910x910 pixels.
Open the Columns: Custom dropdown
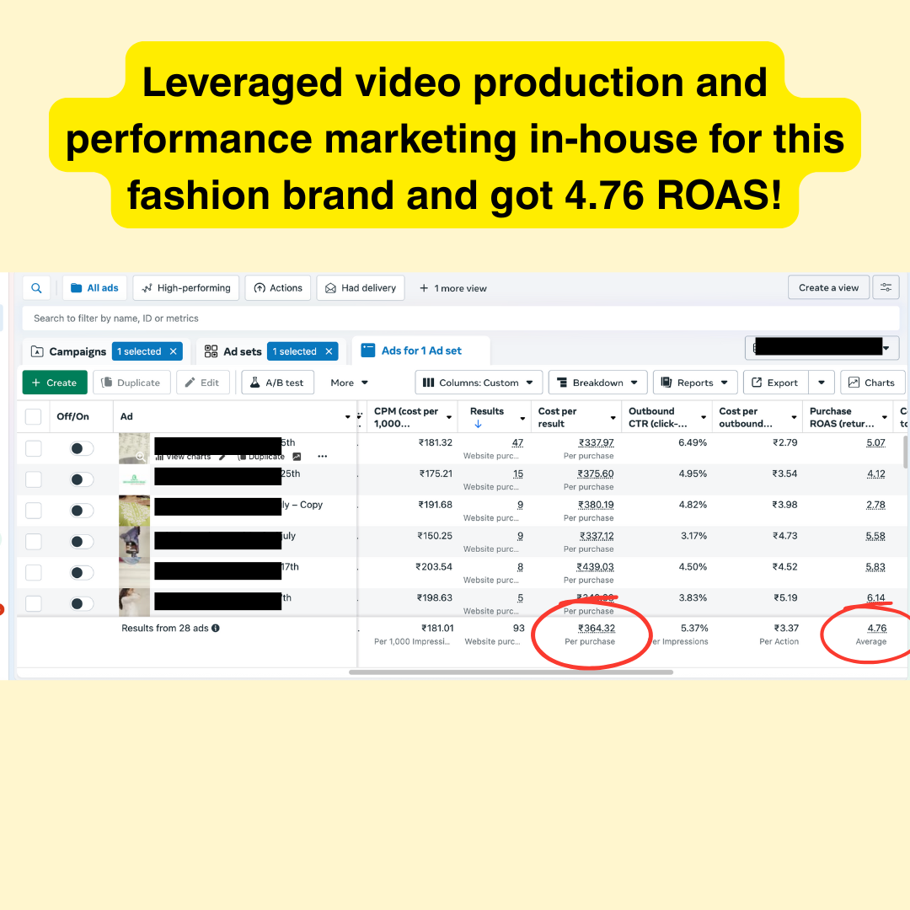point(479,383)
